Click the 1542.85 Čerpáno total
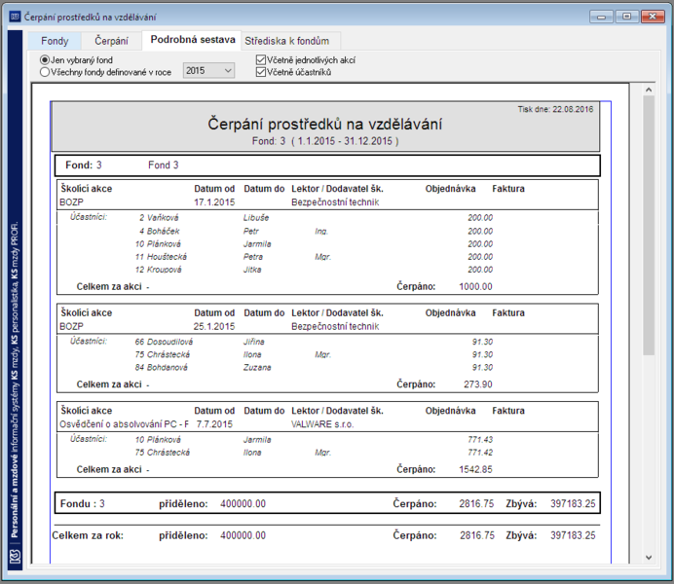Screen dimensions: 674x584 (475, 469)
